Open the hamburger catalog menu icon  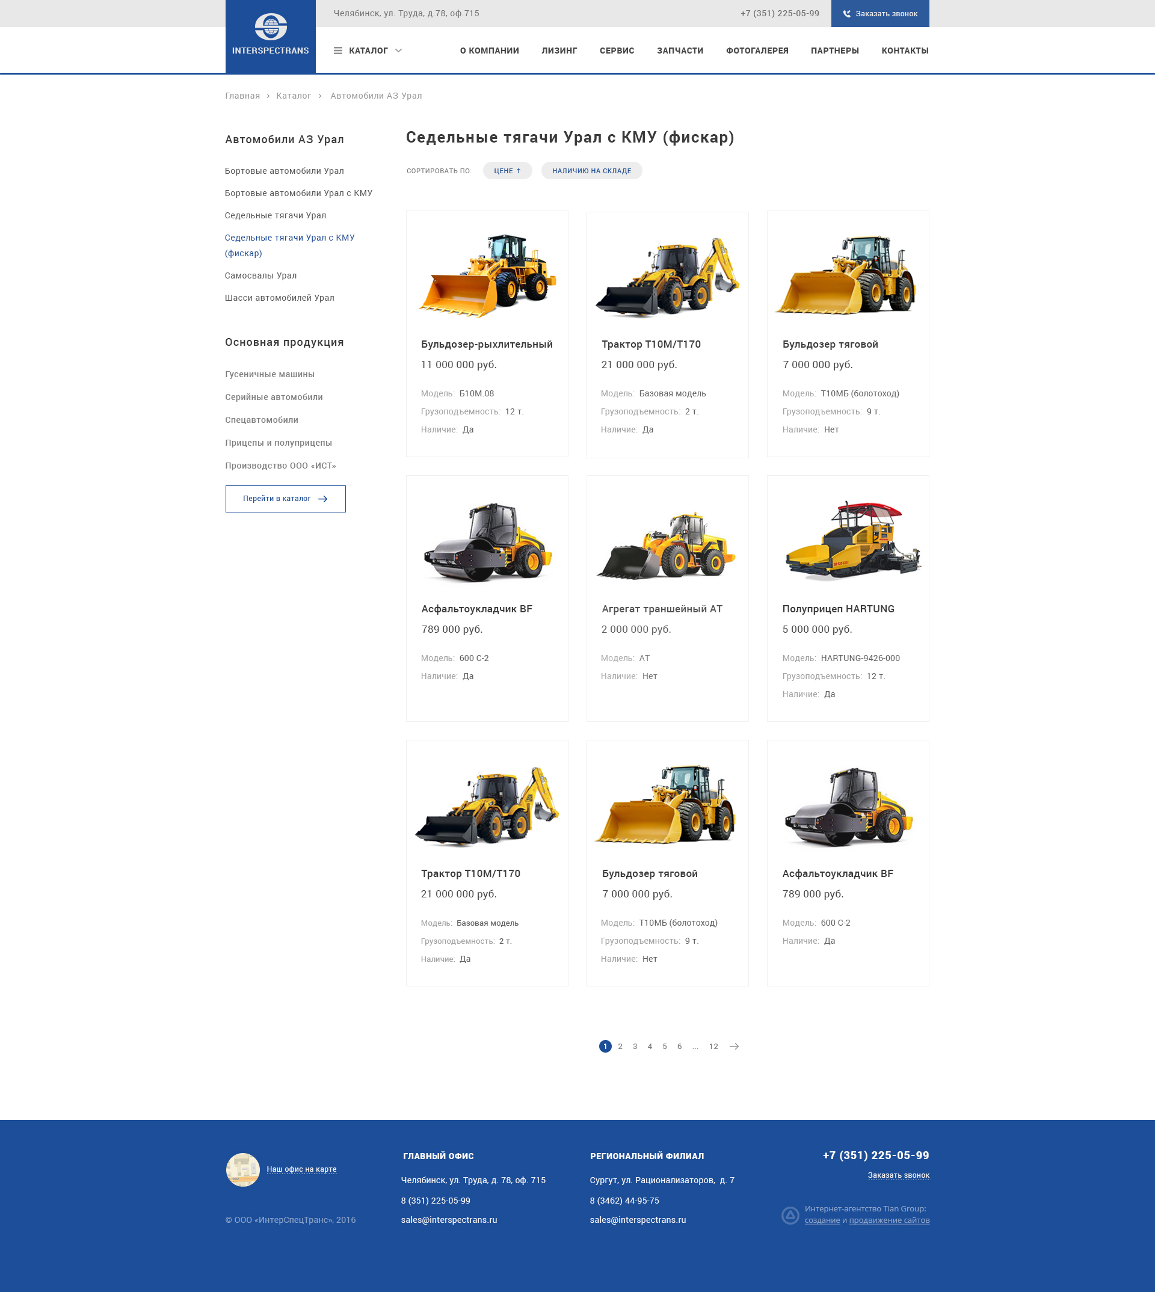pos(337,51)
